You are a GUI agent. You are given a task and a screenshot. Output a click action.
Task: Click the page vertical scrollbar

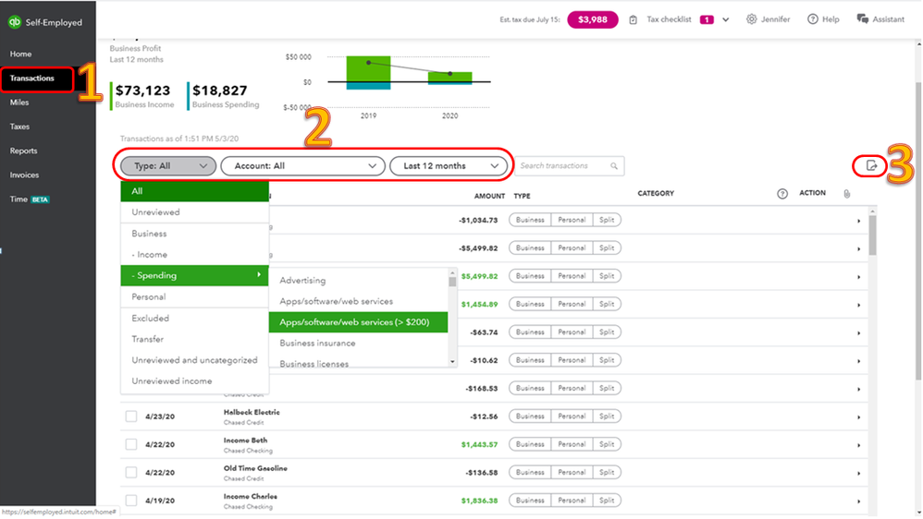[x=918, y=229]
